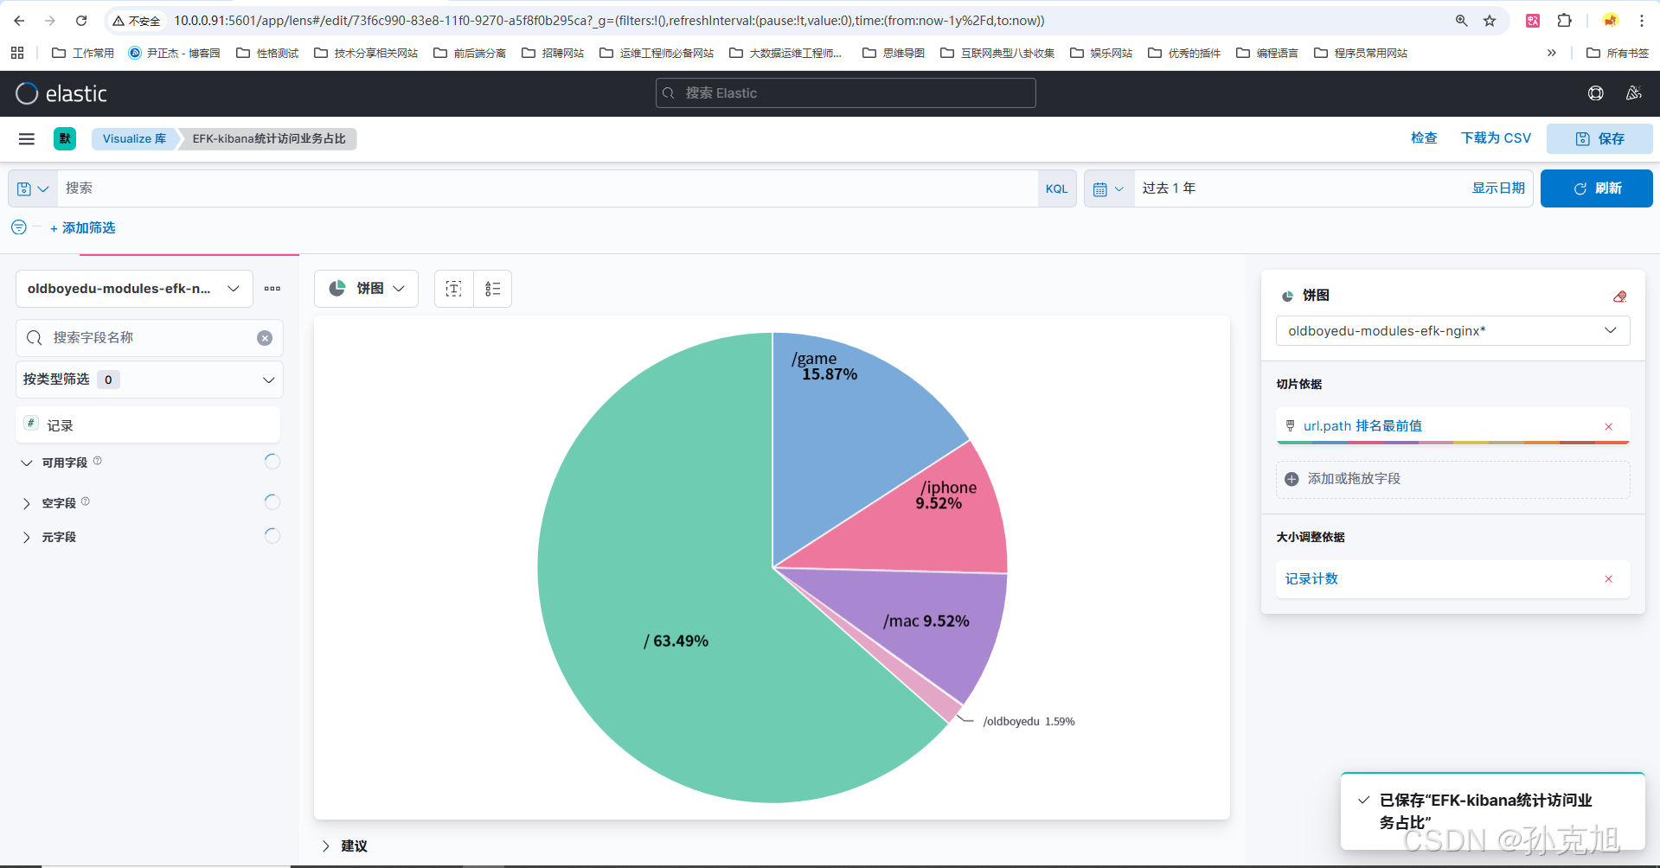Viewport: 1660px width, 868px height.
Task: Bookmark this page with star icon
Action: [1490, 21]
